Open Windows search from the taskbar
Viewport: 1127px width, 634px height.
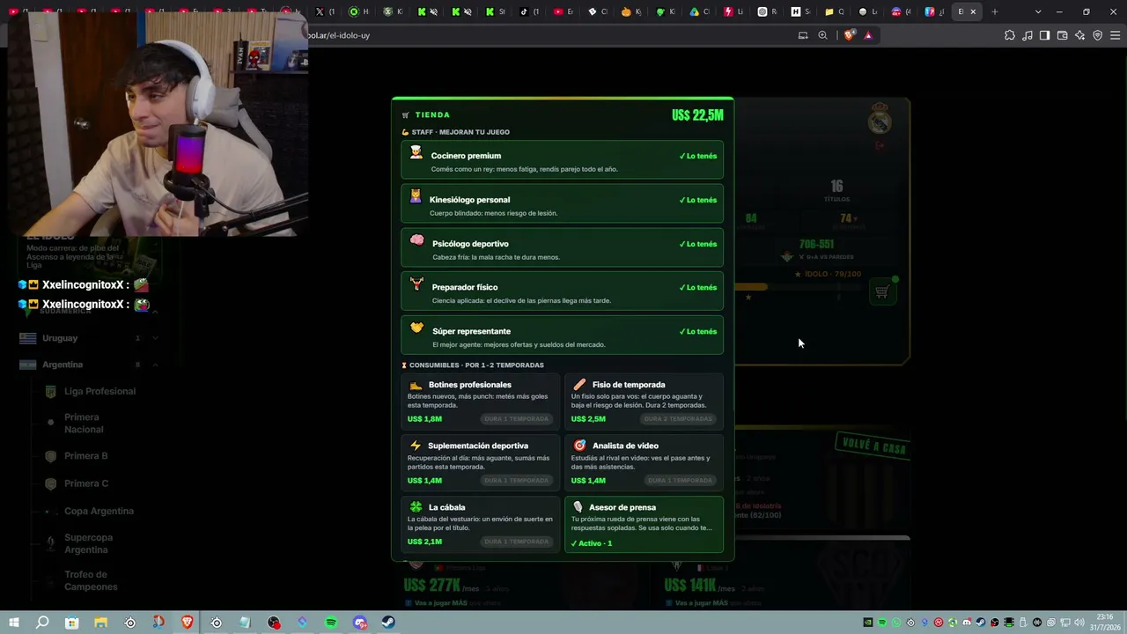(42, 623)
